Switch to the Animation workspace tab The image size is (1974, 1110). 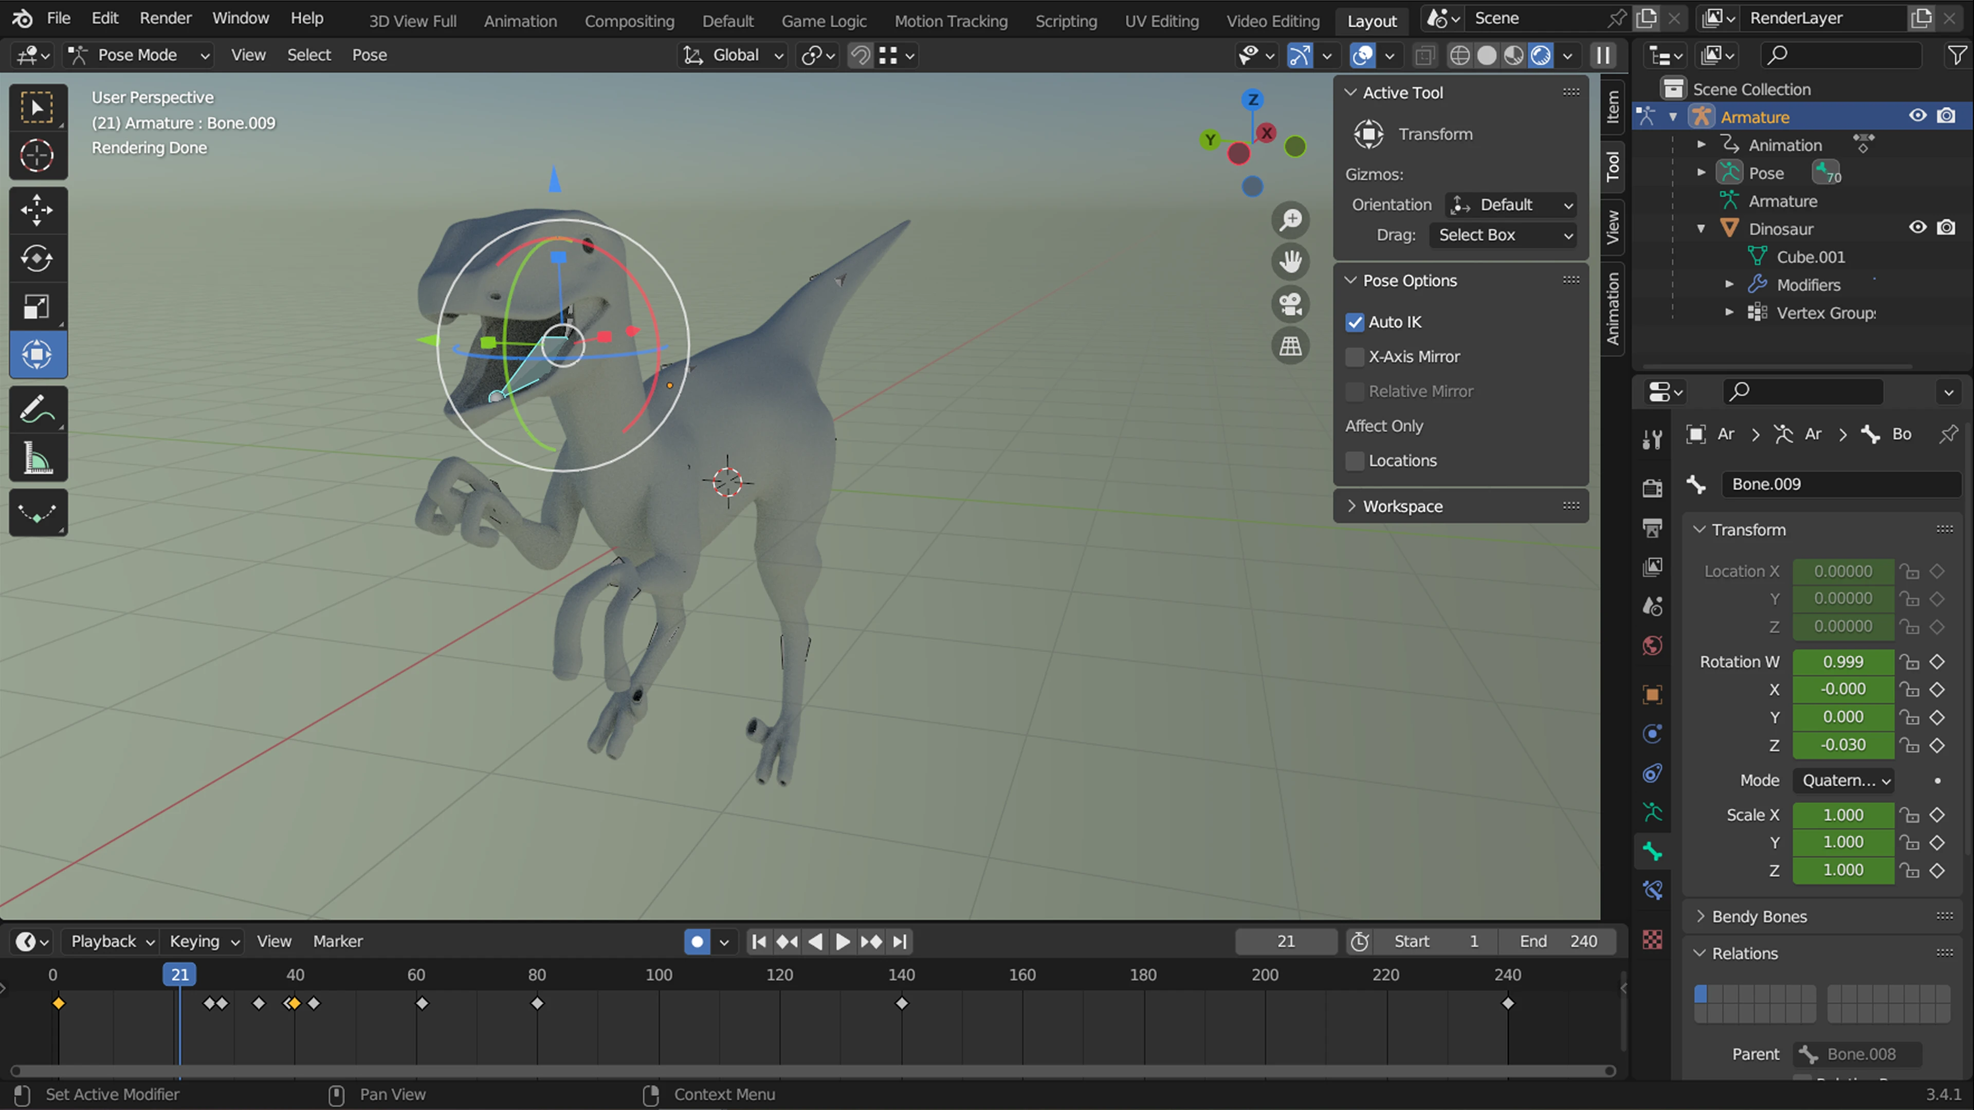[520, 21]
